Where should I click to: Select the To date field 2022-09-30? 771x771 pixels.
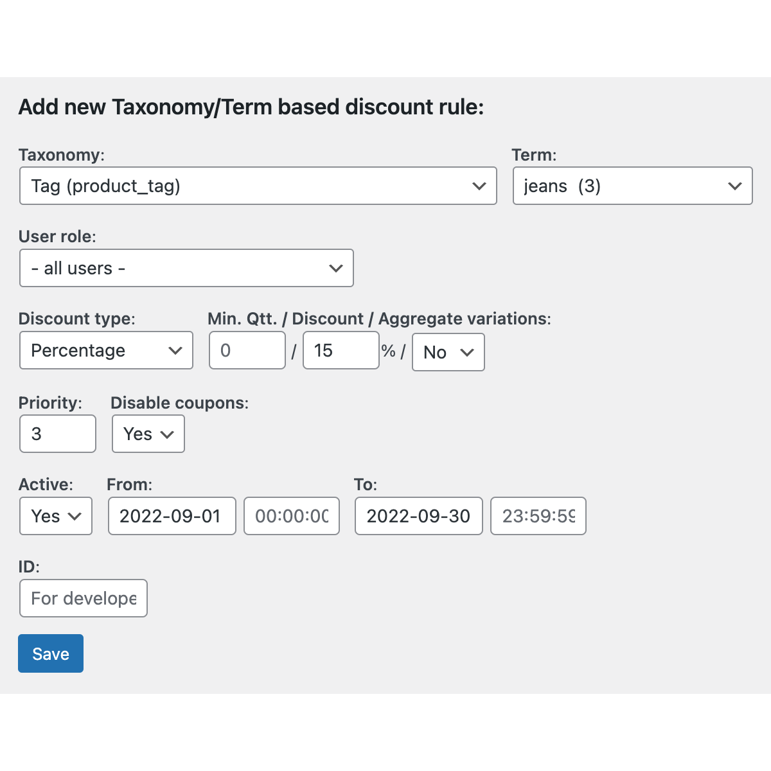tap(418, 516)
